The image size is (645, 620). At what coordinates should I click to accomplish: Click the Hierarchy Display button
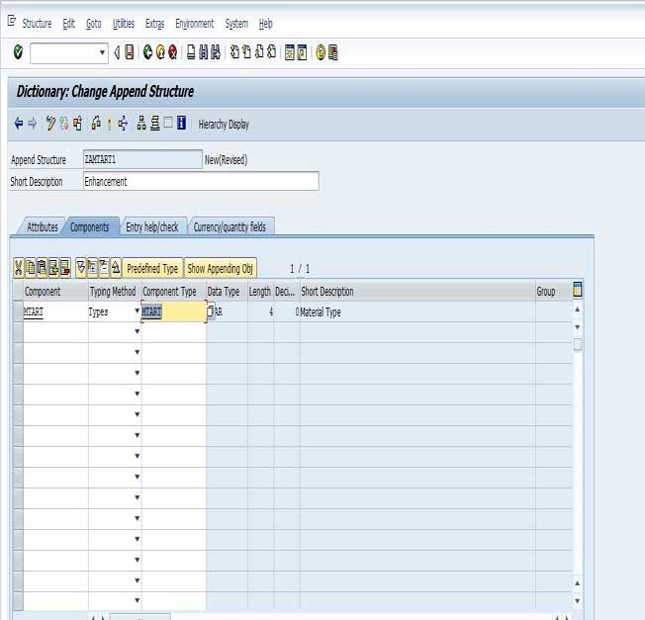pos(224,125)
